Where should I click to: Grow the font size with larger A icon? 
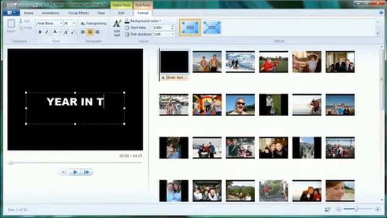66,32
